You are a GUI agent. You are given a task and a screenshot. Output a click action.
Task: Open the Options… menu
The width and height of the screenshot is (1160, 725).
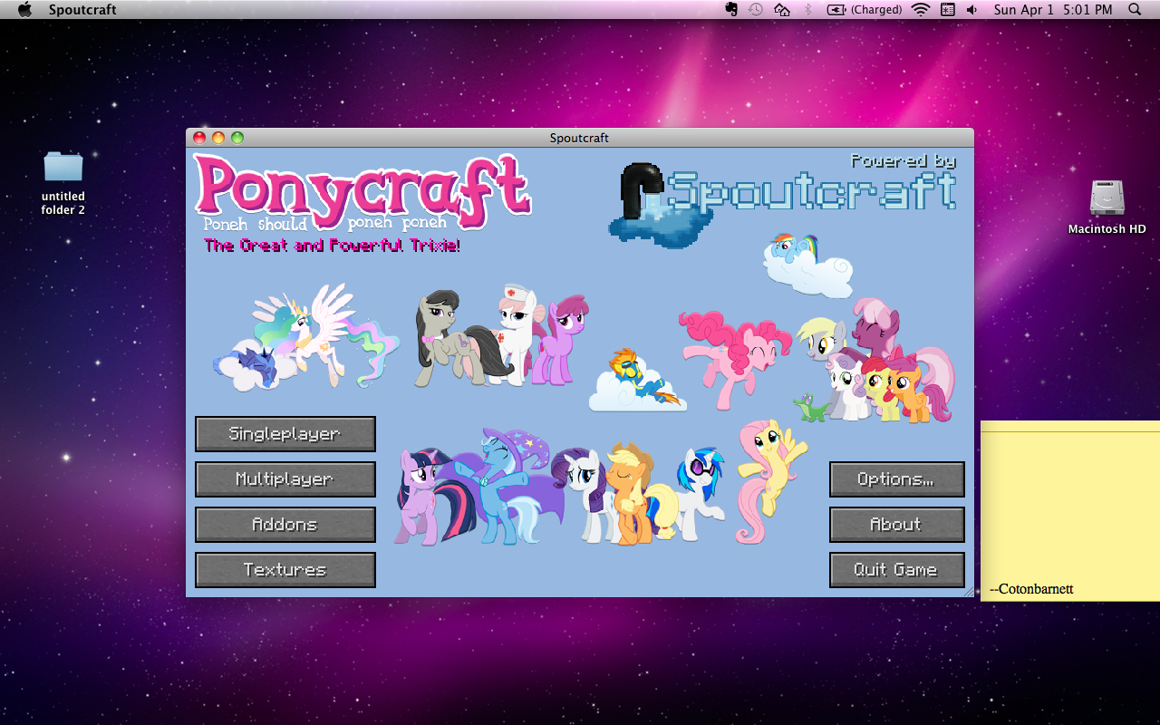[897, 479]
